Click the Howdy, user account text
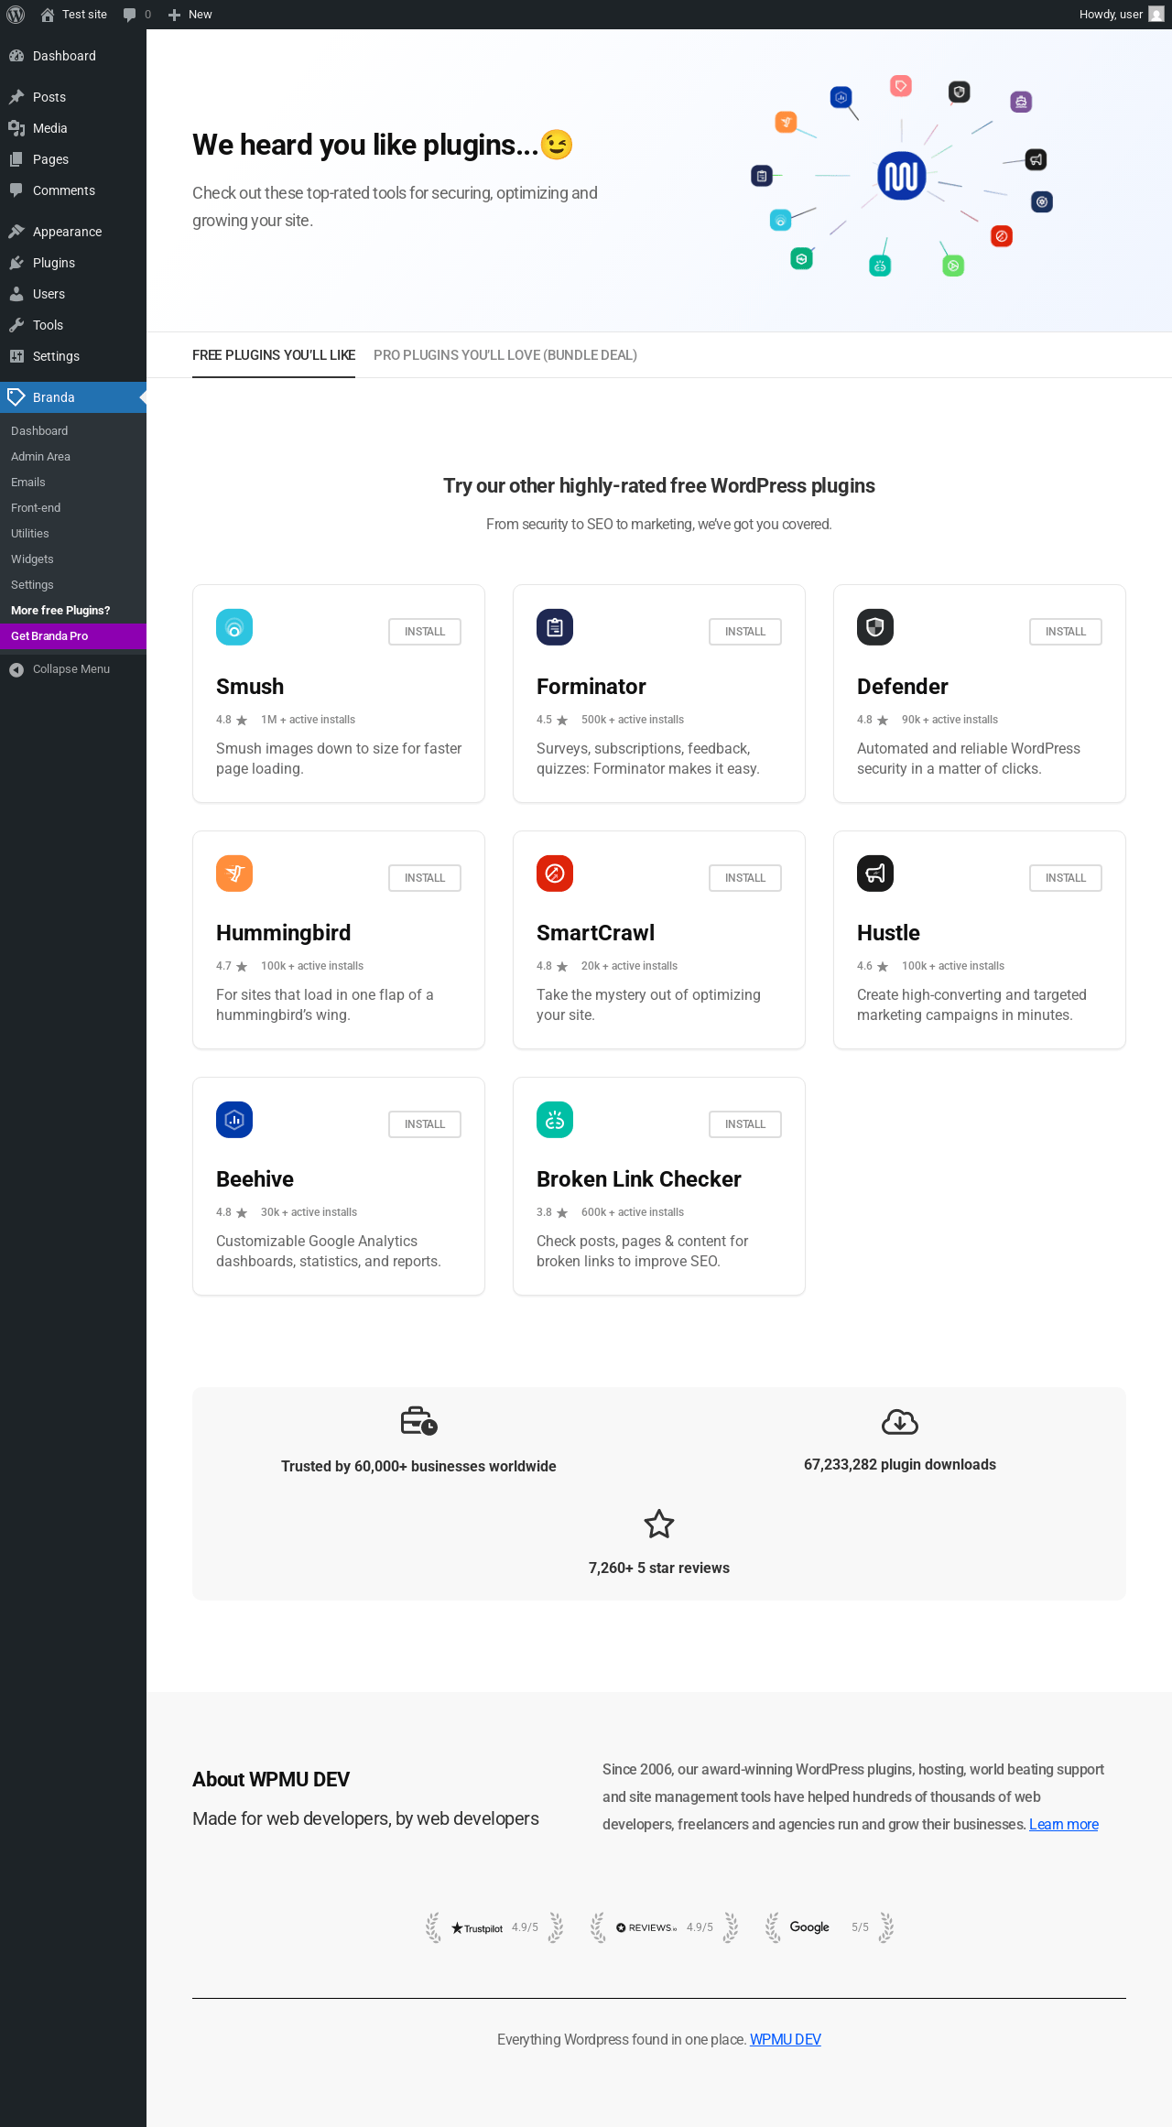Viewport: 1172px width, 2127px height. pyautogui.click(x=1111, y=15)
